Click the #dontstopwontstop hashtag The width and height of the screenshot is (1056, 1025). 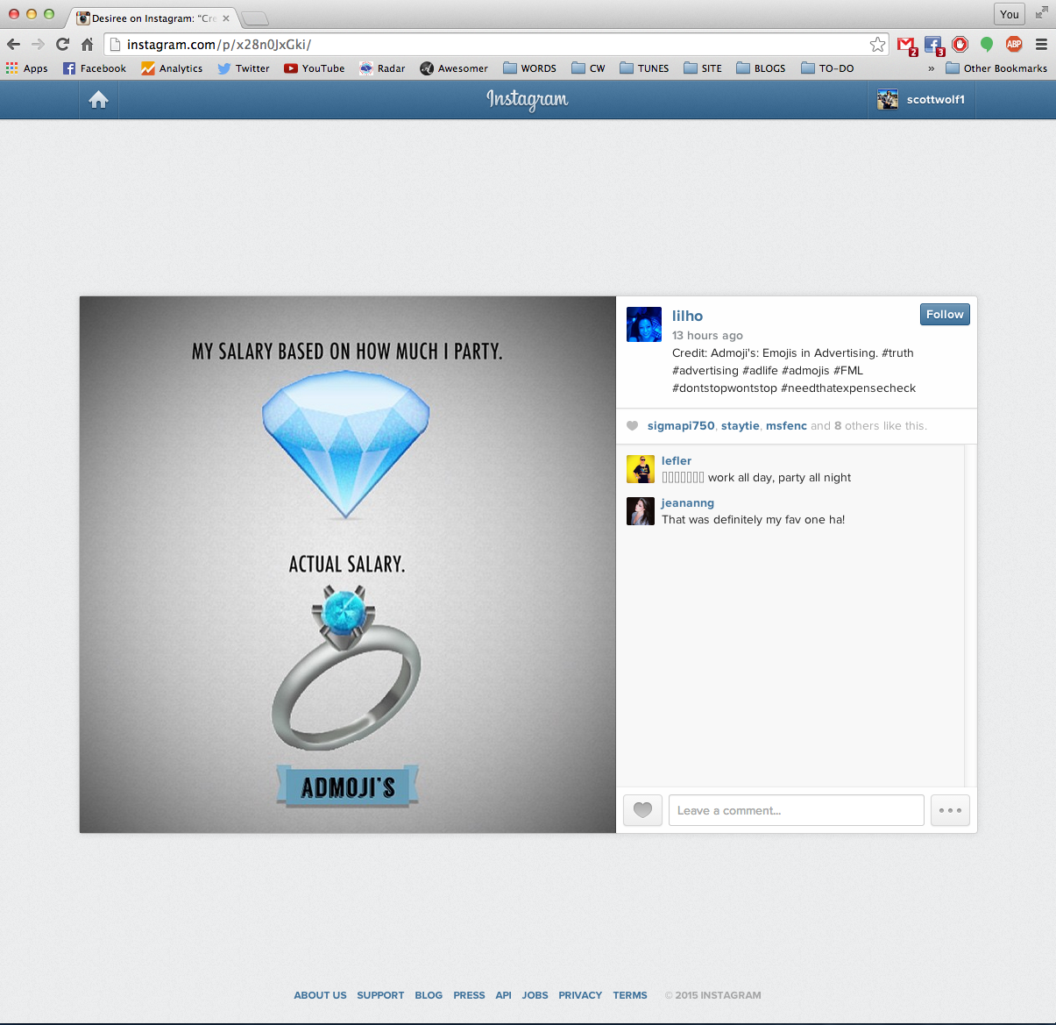click(x=725, y=388)
